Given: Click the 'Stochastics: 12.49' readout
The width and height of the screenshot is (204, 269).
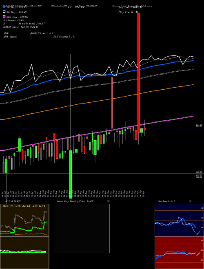Looking at the screenshot, I should (13, 20).
